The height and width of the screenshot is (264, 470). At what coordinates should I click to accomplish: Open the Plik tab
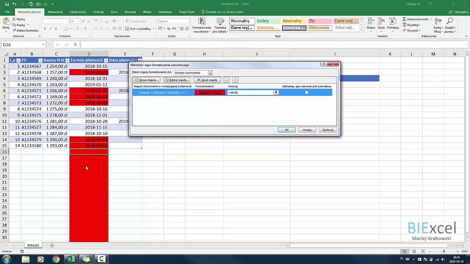pos(7,12)
